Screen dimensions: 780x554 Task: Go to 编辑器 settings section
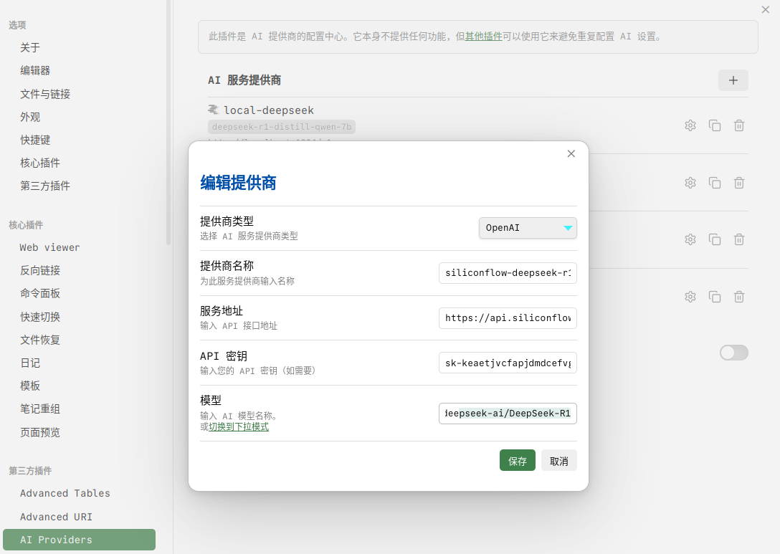click(x=35, y=70)
